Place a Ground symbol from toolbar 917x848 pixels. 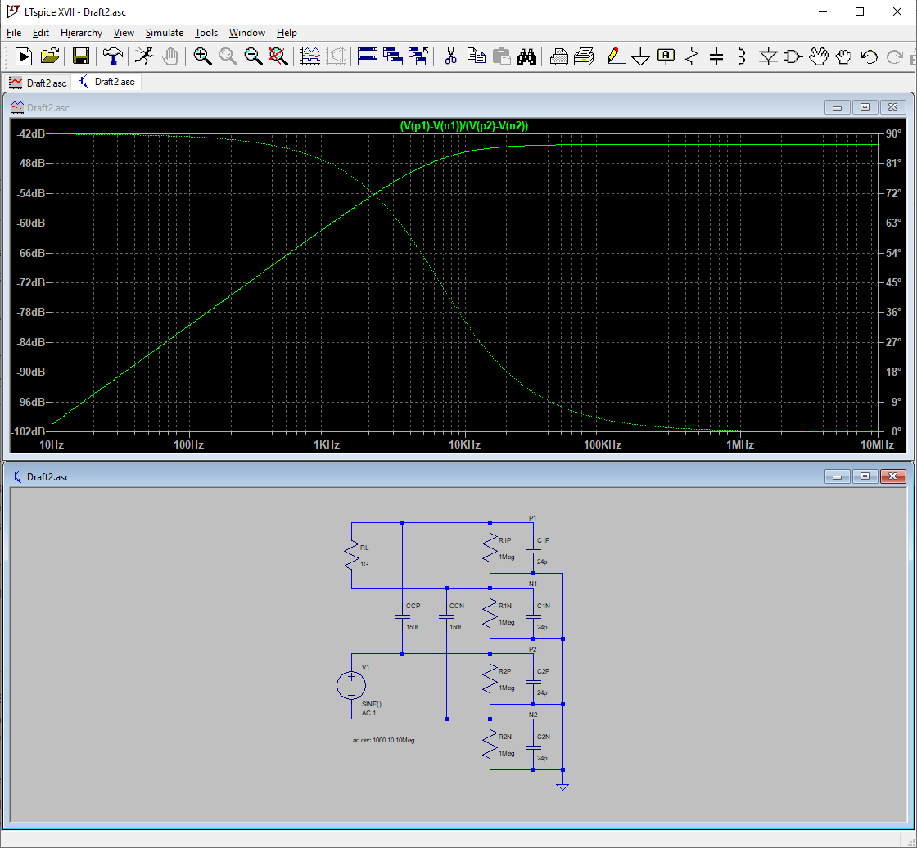tap(641, 56)
